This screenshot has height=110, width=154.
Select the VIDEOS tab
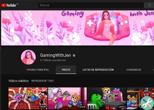pyautogui.click(x=66, y=70)
